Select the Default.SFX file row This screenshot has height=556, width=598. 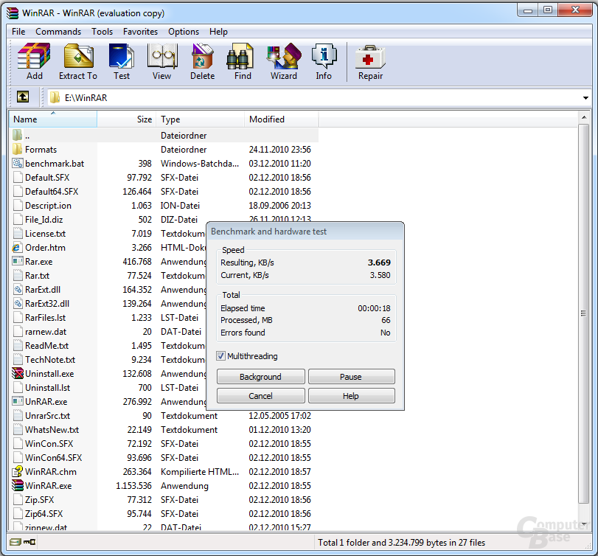[164, 177]
